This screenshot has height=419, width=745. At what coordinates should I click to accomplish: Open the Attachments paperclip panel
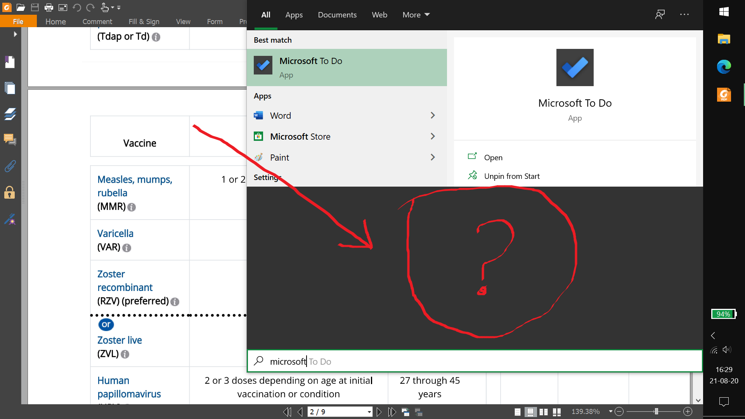pyautogui.click(x=10, y=166)
